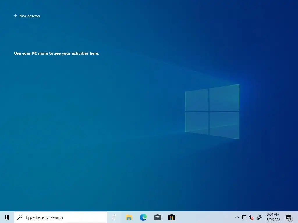Launch Microsoft Edge from the taskbar
Viewport: 298px width, 223px height.
point(143,217)
